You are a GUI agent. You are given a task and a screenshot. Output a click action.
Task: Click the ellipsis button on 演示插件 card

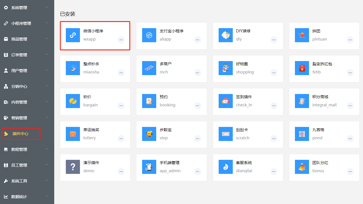(121, 172)
